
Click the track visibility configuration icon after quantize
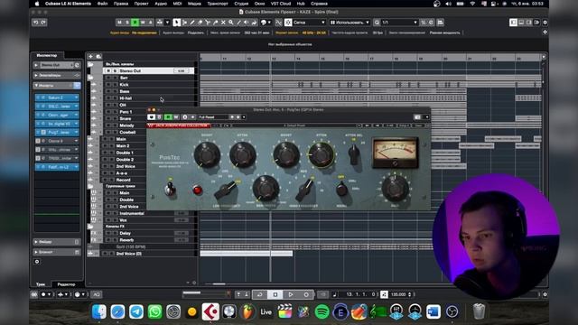pos(440,23)
